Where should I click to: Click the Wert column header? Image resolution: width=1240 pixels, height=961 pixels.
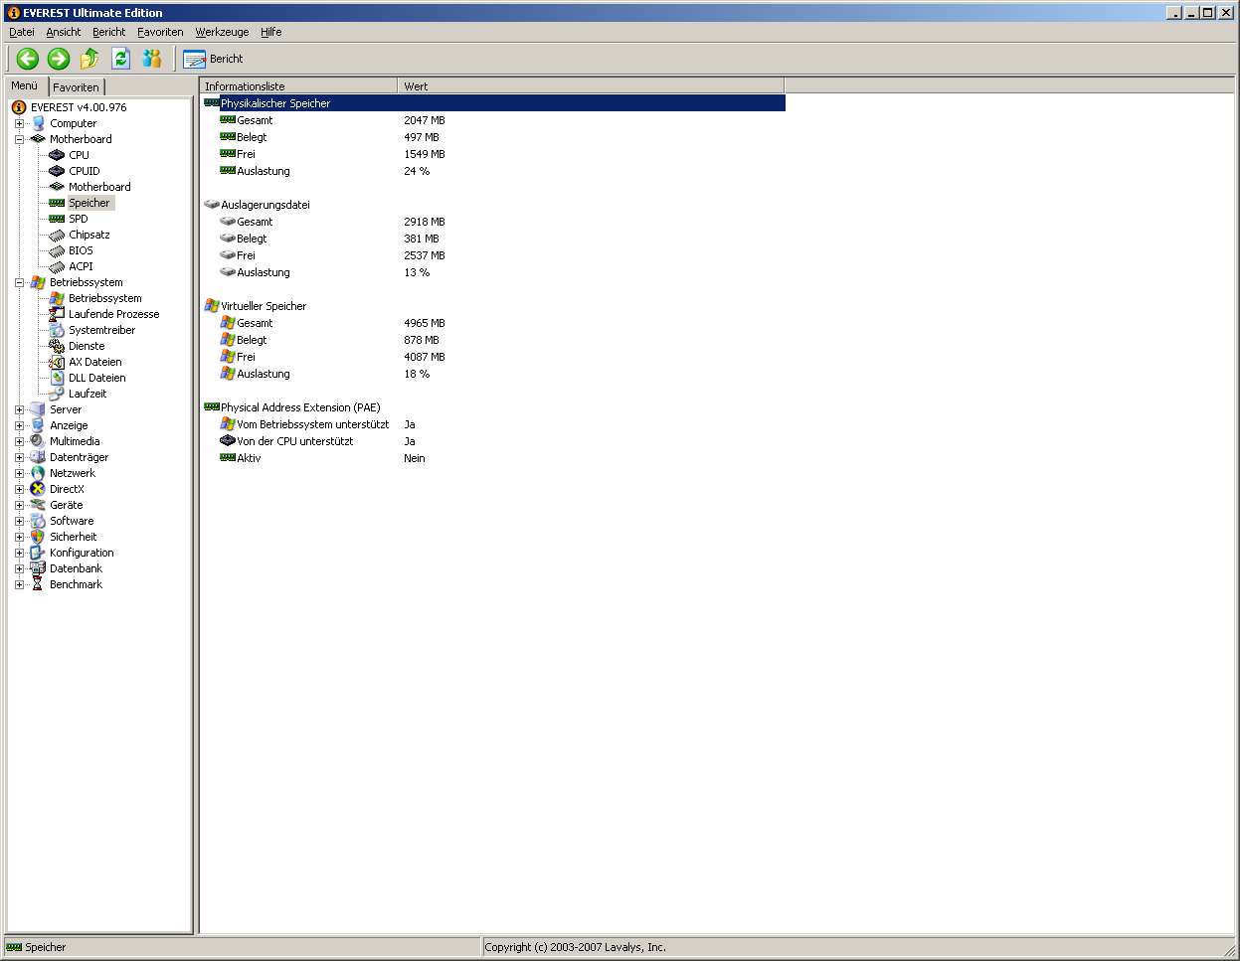[591, 86]
